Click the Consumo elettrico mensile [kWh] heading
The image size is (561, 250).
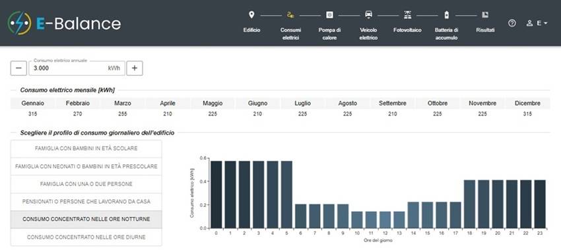pyautogui.click(x=67, y=90)
